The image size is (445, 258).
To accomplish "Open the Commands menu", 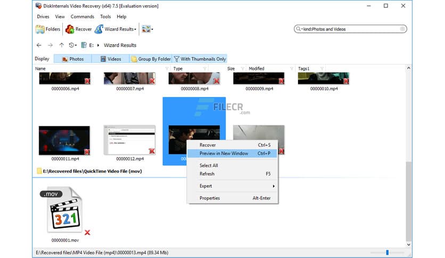I will click(83, 17).
